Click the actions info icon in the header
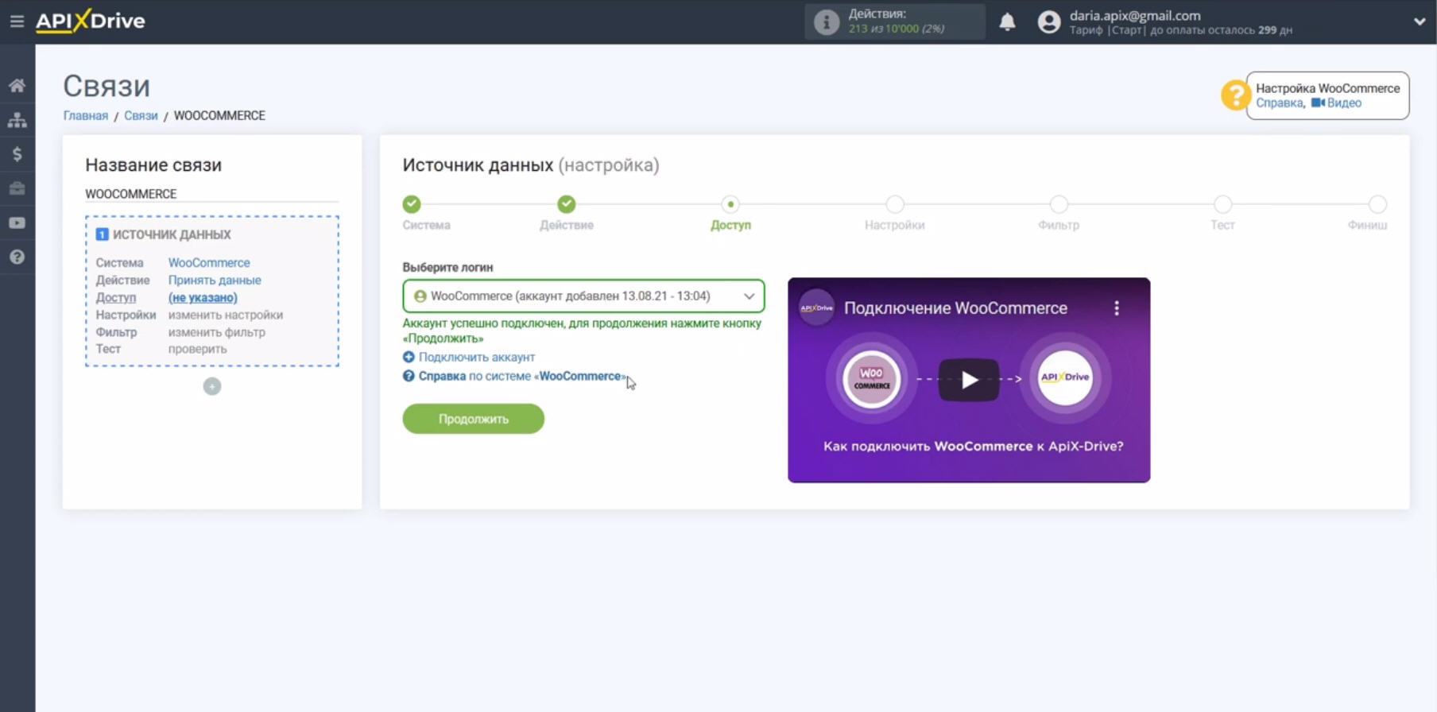Screen dimensions: 1437x712 click(827, 22)
